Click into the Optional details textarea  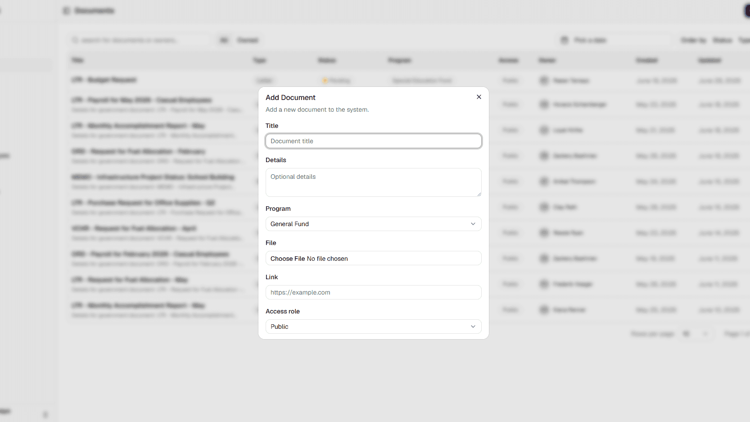coord(374,182)
